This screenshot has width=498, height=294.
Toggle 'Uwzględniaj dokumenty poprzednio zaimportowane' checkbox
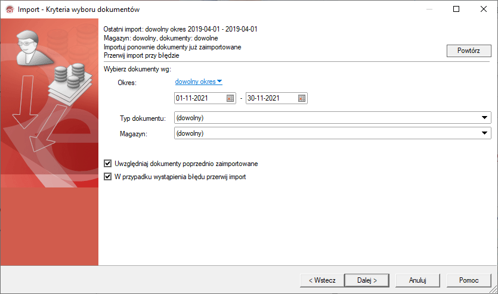(108, 164)
